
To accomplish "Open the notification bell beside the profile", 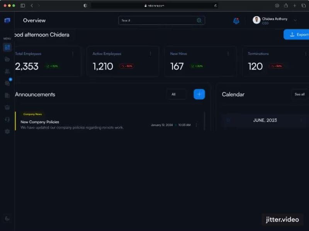I will coord(237,20).
